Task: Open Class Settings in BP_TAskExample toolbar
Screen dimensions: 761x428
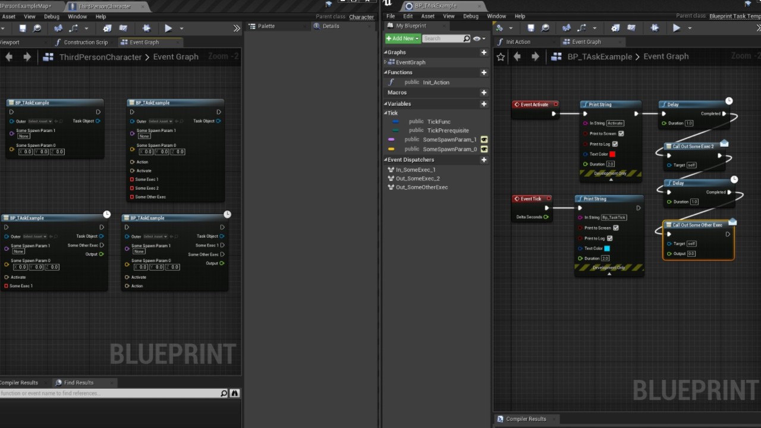Action: pos(615,28)
